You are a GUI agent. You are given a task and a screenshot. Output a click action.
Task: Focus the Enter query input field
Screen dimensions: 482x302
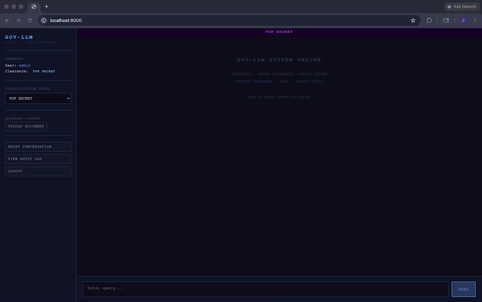pyautogui.click(x=266, y=289)
